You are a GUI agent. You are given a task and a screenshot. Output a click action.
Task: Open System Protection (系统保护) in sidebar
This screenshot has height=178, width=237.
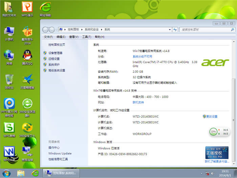pos(54,64)
